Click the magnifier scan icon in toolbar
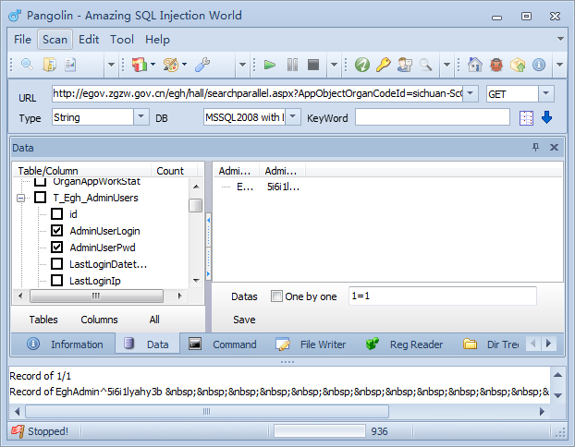This screenshot has height=447, width=575. pos(27,65)
